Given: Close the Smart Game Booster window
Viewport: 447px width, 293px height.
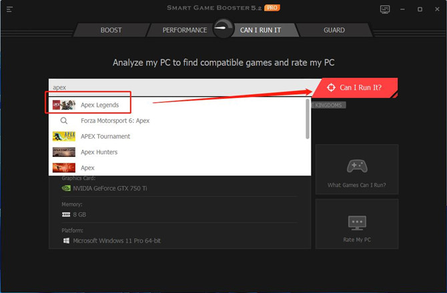Looking at the screenshot, I should click(437, 9).
